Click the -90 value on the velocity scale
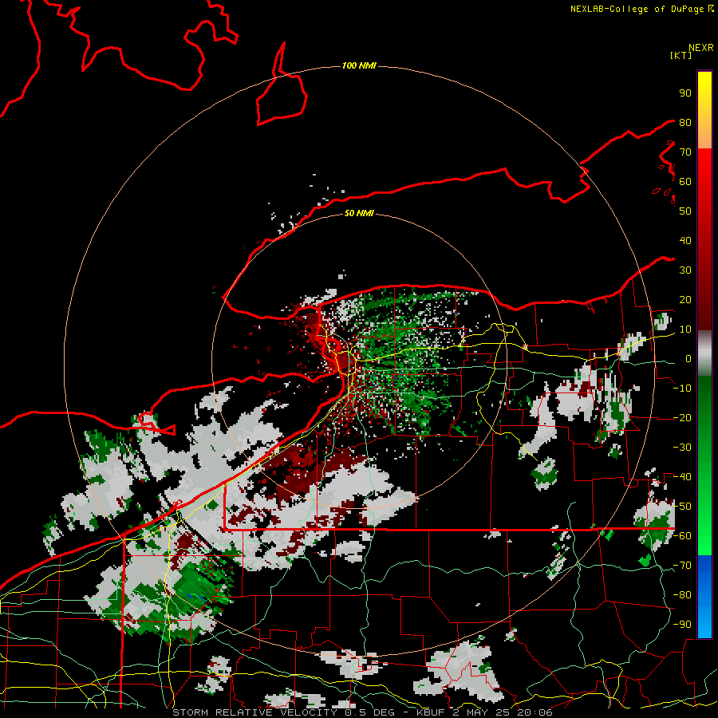The width and height of the screenshot is (718, 718). coord(682,625)
